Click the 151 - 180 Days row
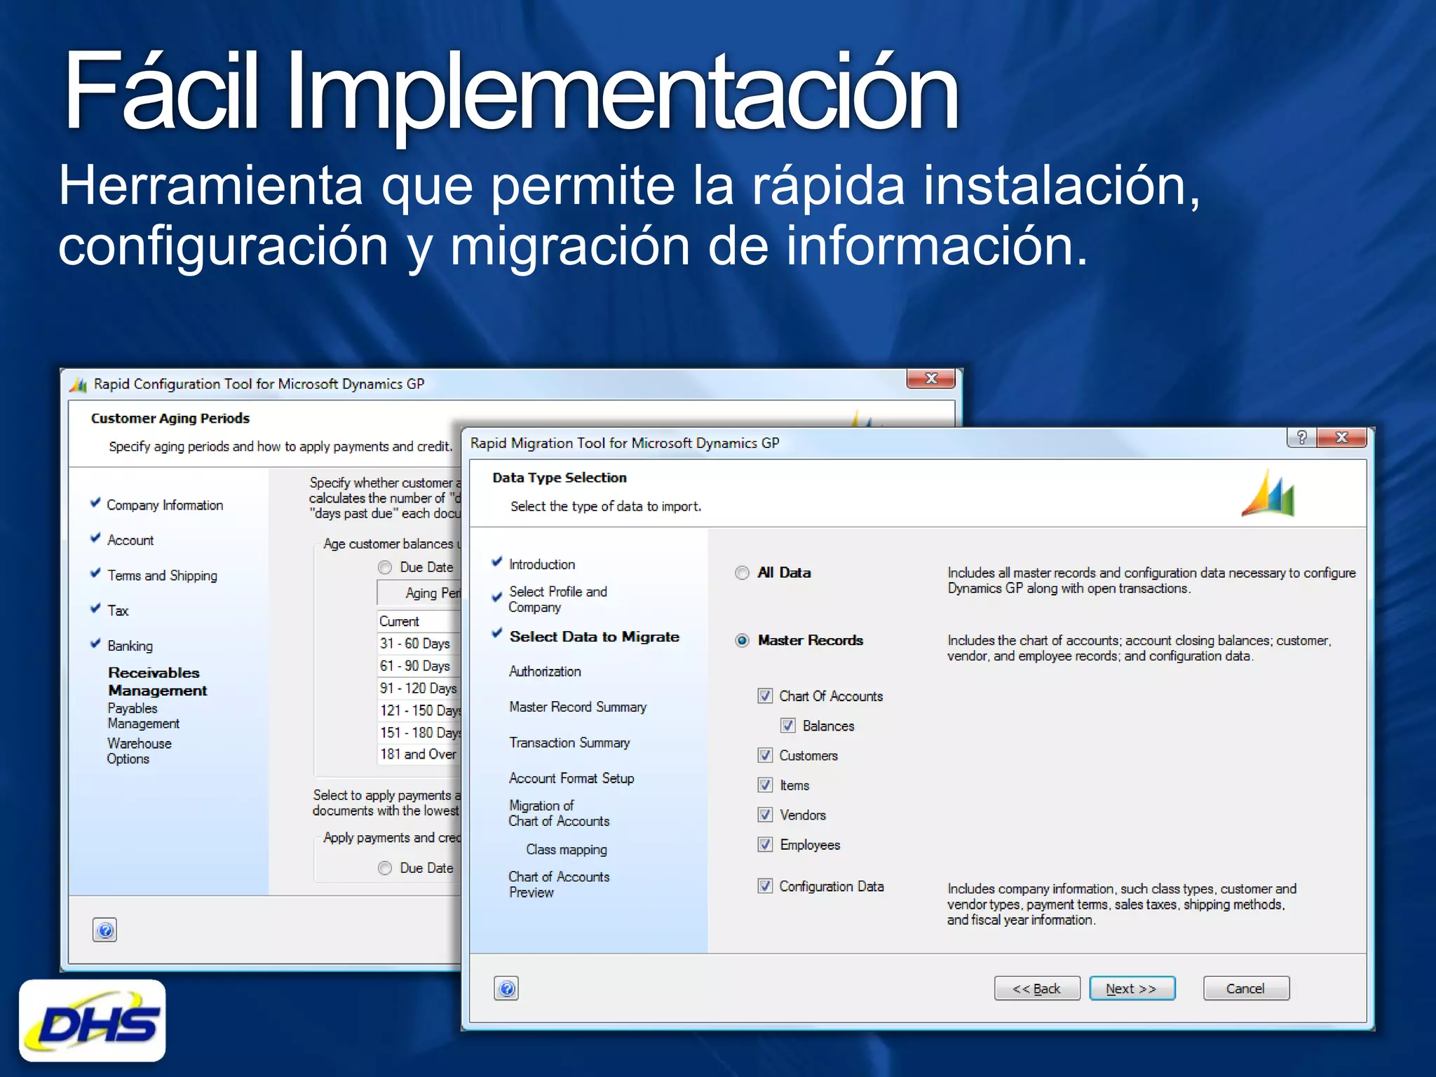Screen dimensions: 1436x1077 419,733
